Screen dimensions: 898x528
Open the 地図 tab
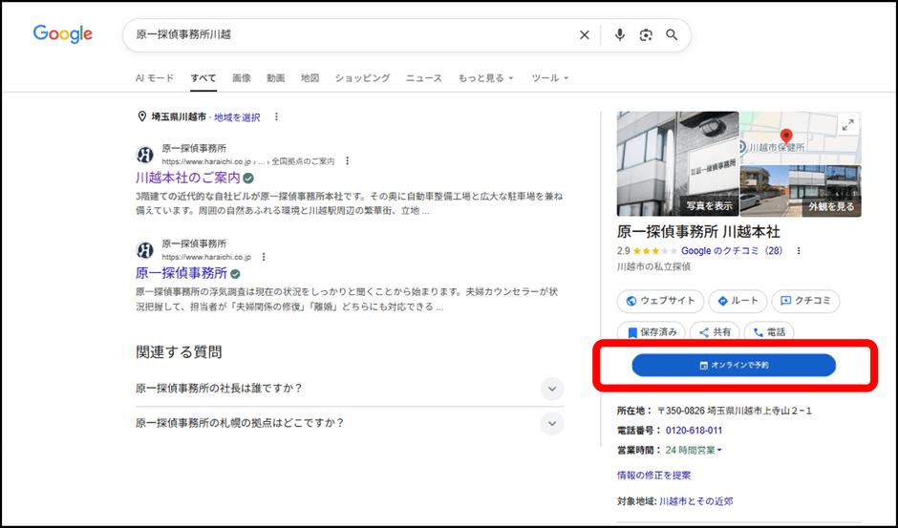click(x=310, y=78)
